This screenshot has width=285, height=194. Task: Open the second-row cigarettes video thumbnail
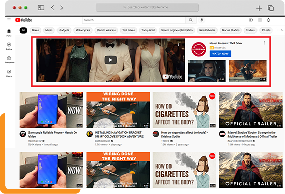[184, 170]
